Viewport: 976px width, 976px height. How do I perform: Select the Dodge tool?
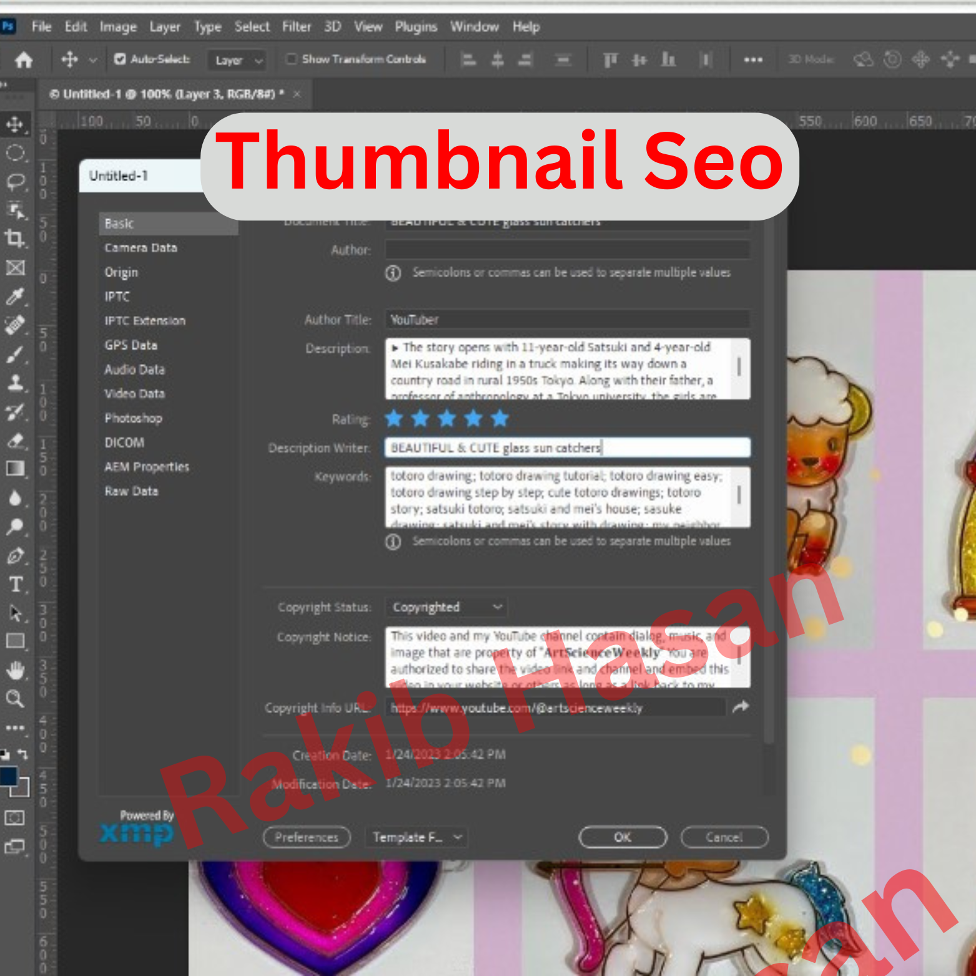pyautogui.click(x=15, y=527)
